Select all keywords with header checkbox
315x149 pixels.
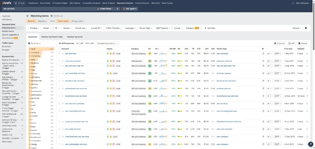point(60,49)
